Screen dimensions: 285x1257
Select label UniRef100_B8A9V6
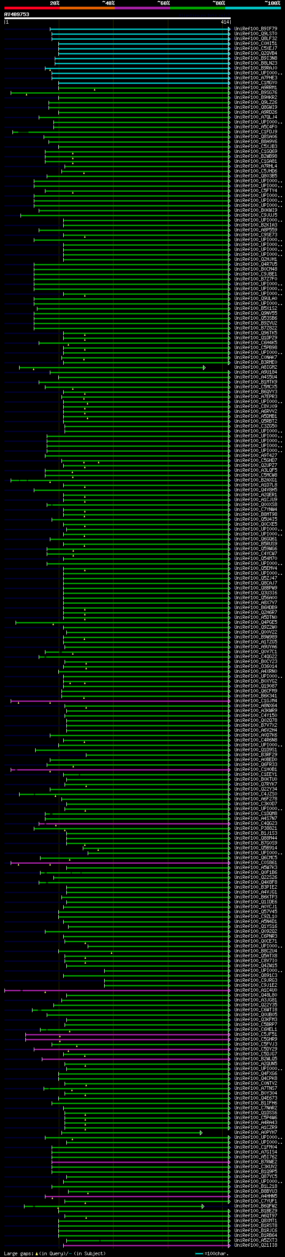click(x=256, y=141)
